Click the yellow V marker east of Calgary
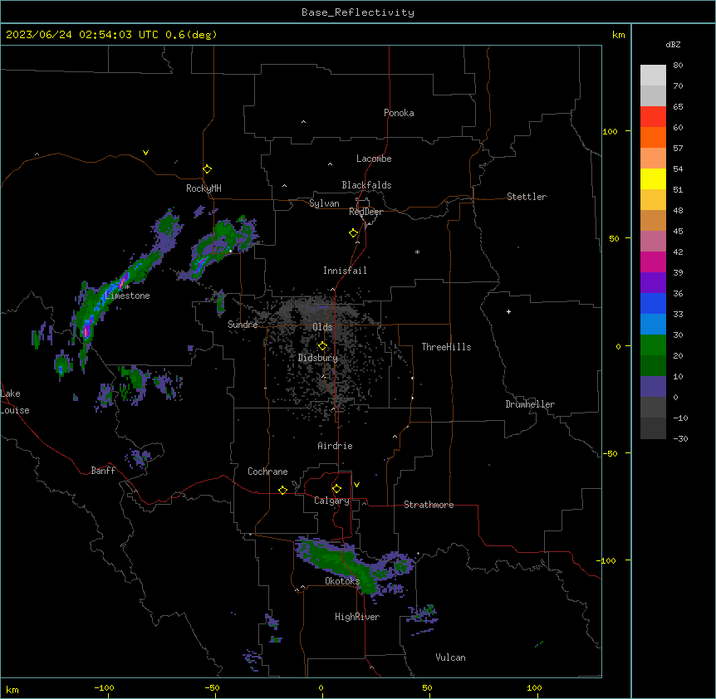This screenshot has width=716, height=699. tap(356, 485)
